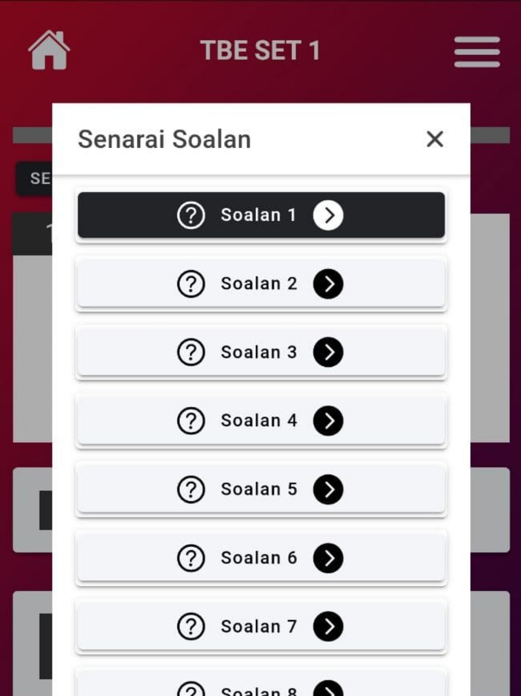Click the arrow icon on Soalan 4
The image size is (521, 696).
[328, 421]
